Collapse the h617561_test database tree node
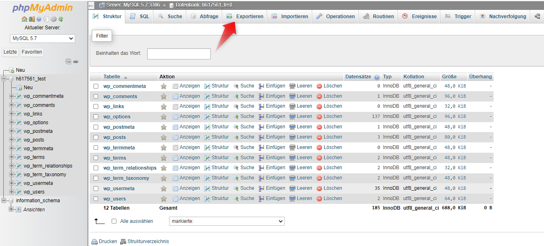 tap(4, 79)
